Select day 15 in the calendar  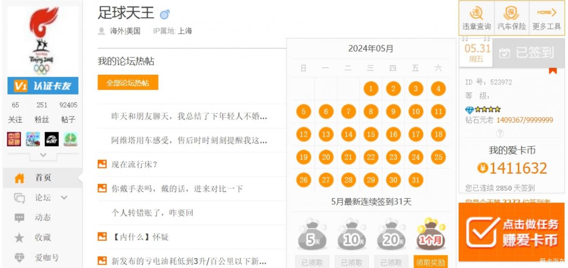coord(371,134)
